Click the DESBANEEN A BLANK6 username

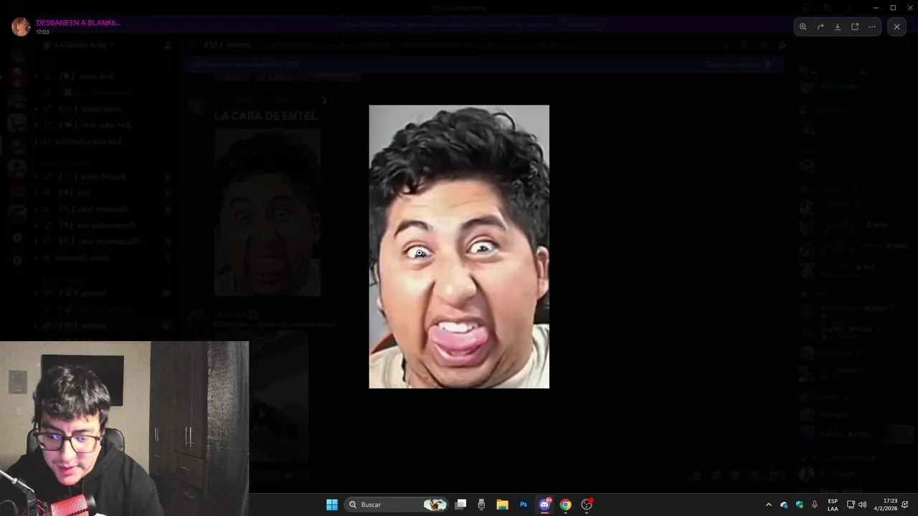[x=78, y=23]
